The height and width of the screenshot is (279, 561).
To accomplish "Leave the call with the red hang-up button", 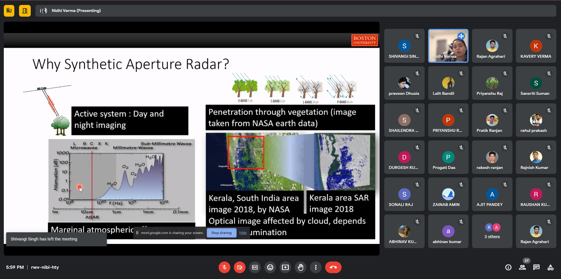I will click(333, 267).
